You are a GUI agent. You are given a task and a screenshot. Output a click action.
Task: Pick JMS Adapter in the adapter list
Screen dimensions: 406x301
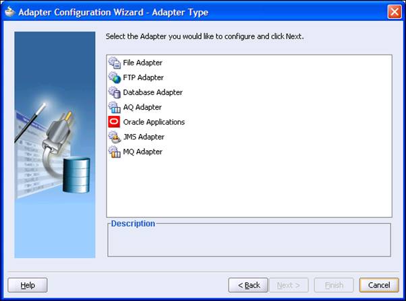(x=144, y=137)
